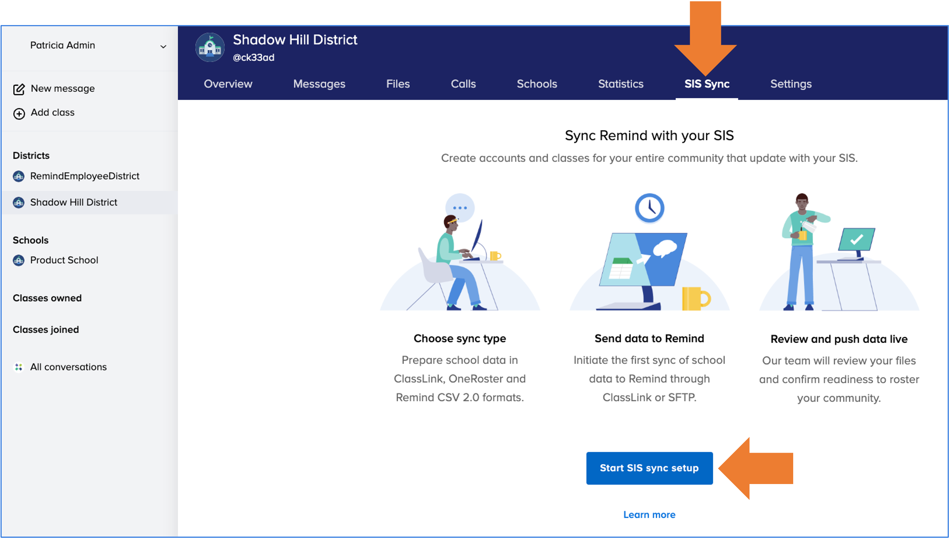949x538 pixels.
Task: Expand the Patricia Admin account dropdown
Action: [163, 46]
